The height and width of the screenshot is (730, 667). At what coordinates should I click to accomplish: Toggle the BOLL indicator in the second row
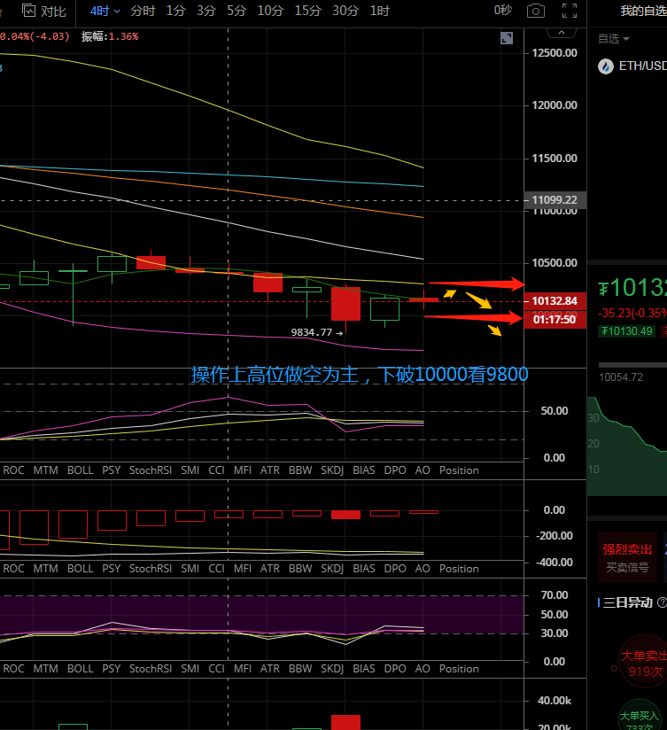[x=80, y=569]
